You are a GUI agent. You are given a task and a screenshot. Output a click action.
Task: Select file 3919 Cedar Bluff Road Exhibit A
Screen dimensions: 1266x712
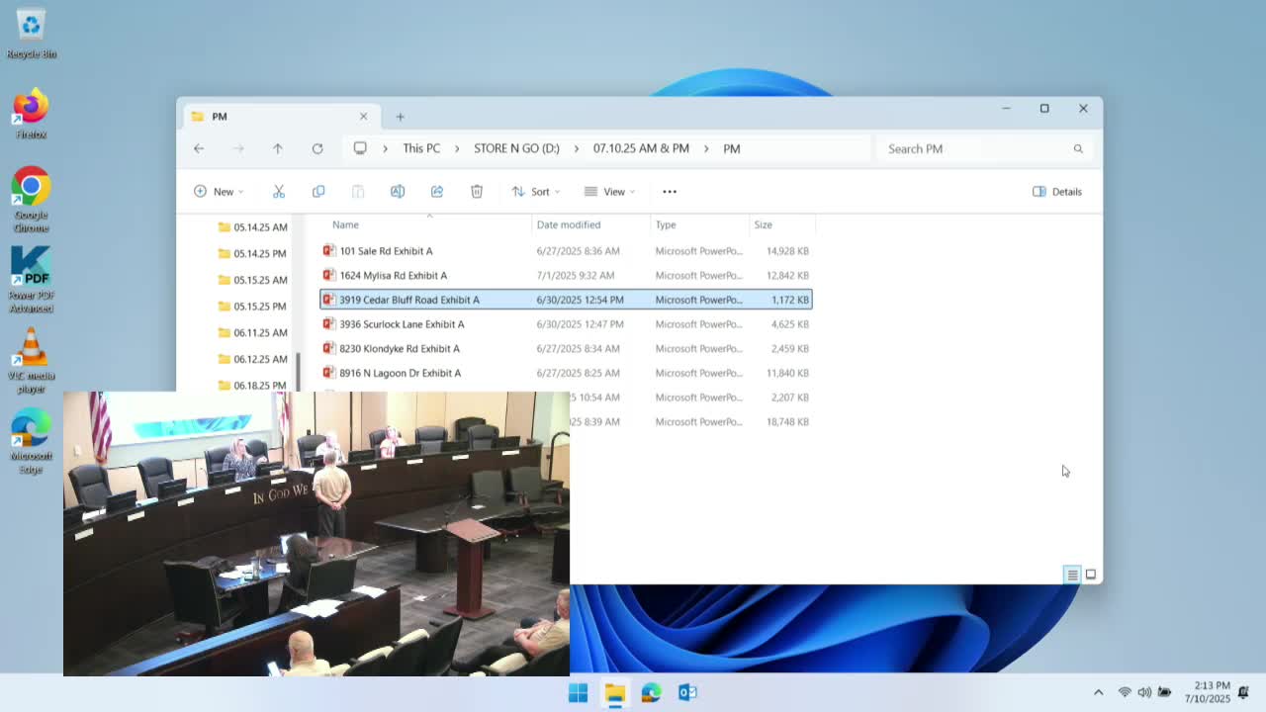pos(566,300)
